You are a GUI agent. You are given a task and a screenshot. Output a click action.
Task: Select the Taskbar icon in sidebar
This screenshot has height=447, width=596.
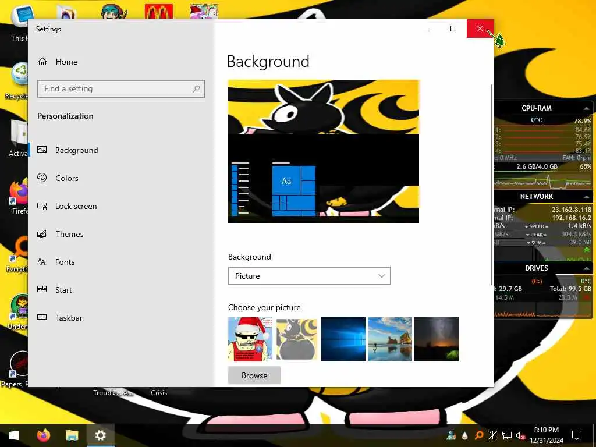42,317
